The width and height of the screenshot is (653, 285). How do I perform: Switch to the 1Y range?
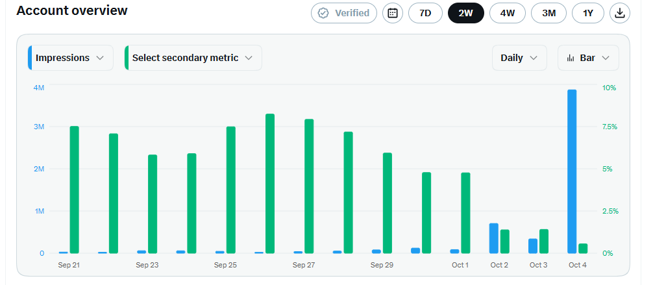588,13
